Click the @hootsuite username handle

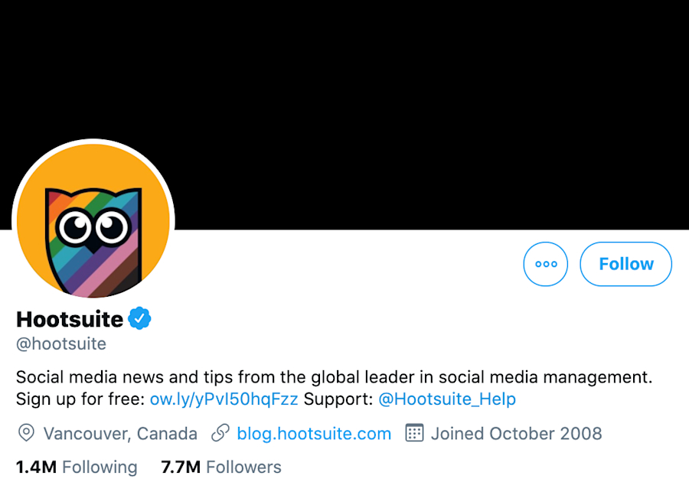pos(60,344)
